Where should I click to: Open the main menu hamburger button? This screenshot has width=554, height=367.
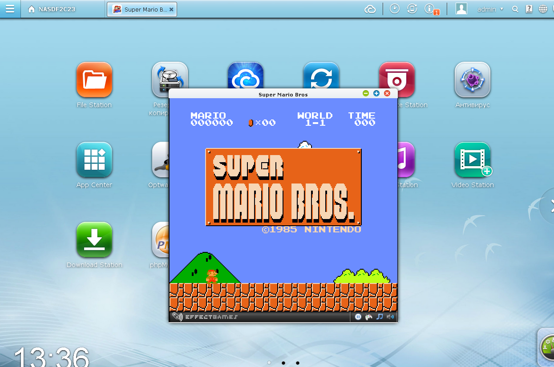(10, 9)
